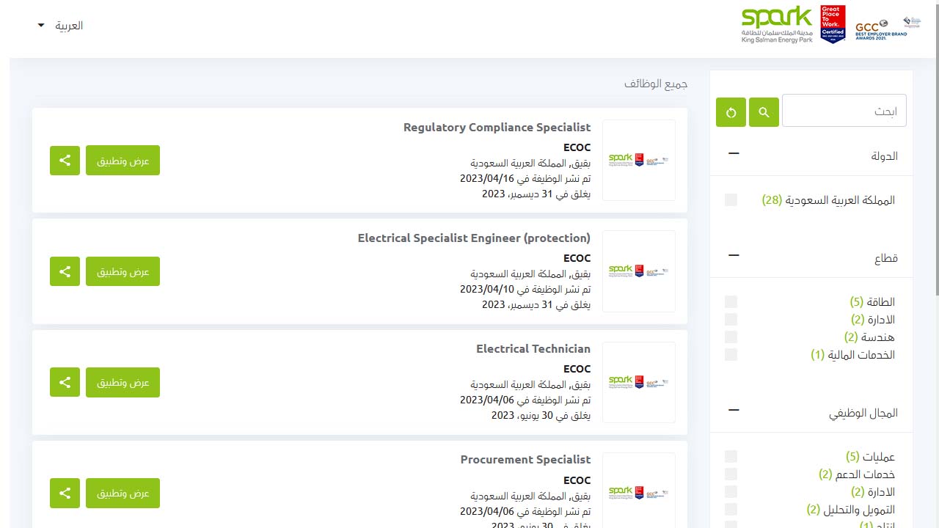Open the العربية language dropdown
939x528 pixels.
click(x=60, y=26)
